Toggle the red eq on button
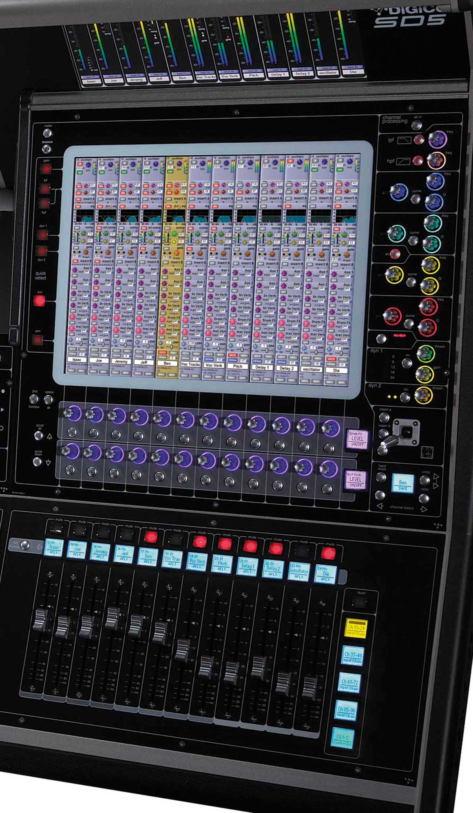The image size is (473, 813). [394, 254]
